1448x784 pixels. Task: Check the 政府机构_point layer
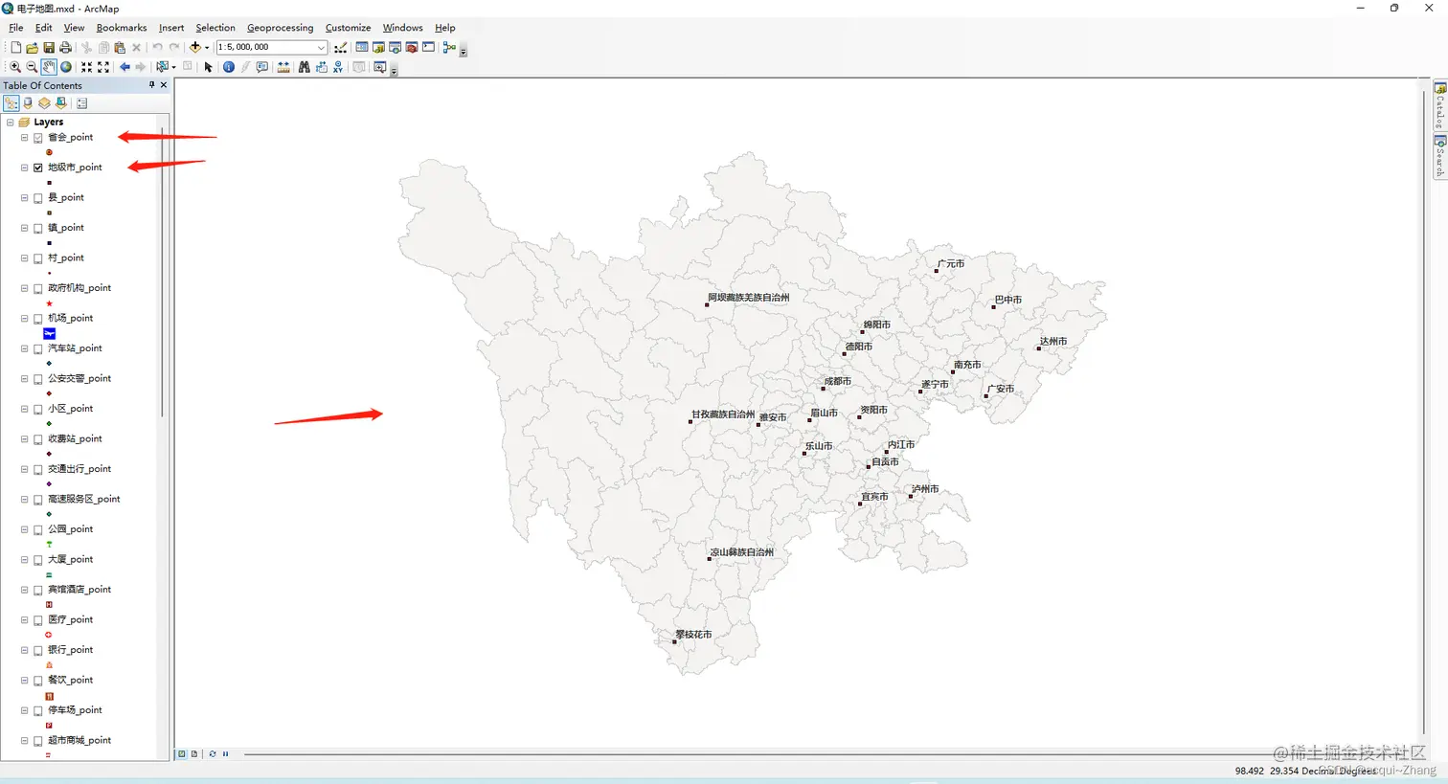pyautogui.click(x=38, y=288)
